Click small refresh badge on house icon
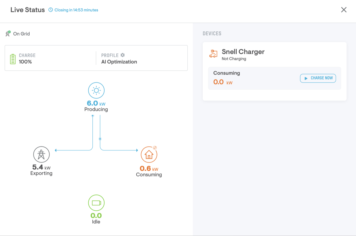Image resolution: width=356 pixels, height=236 pixels. (155, 148)
